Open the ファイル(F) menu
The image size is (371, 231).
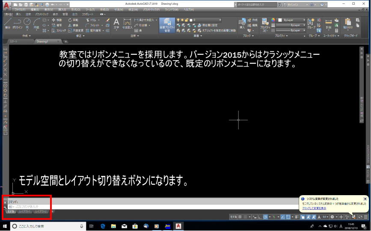coord(20,10)
